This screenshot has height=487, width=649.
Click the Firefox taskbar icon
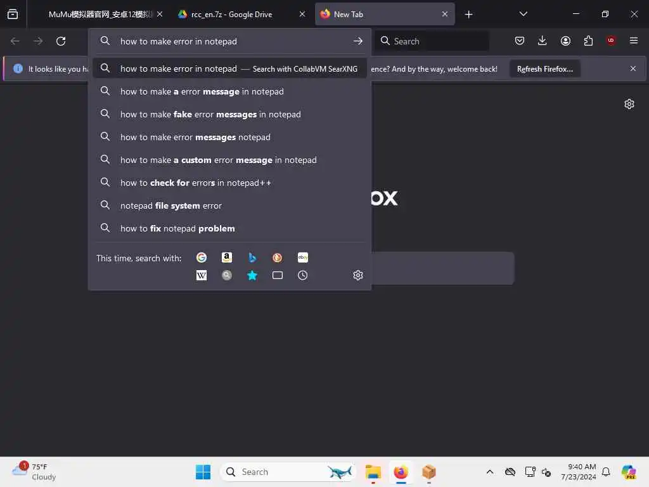click(x=401, y=472)
